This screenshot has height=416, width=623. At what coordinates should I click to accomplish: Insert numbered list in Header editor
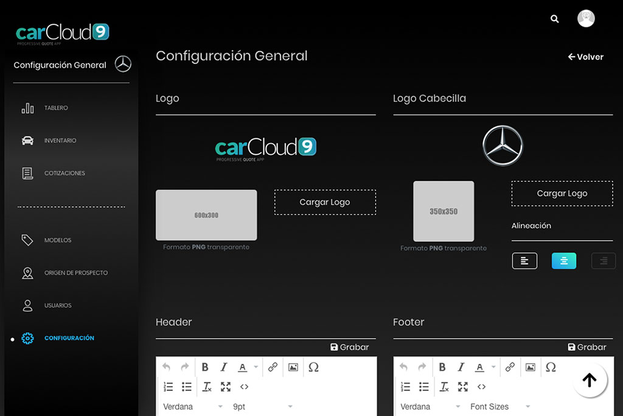pyautogui.click(x=169, y=387)
